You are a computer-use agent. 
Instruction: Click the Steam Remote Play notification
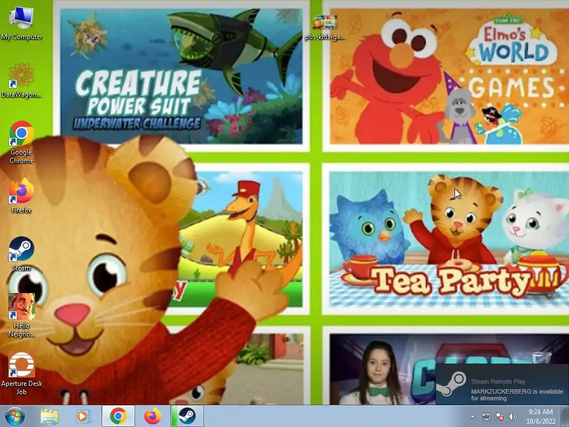(502, 384)
